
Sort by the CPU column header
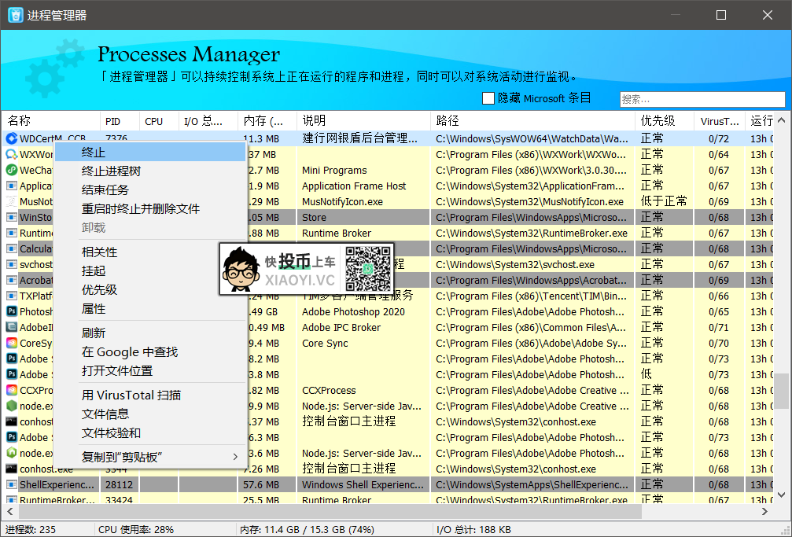click(159, 121)
